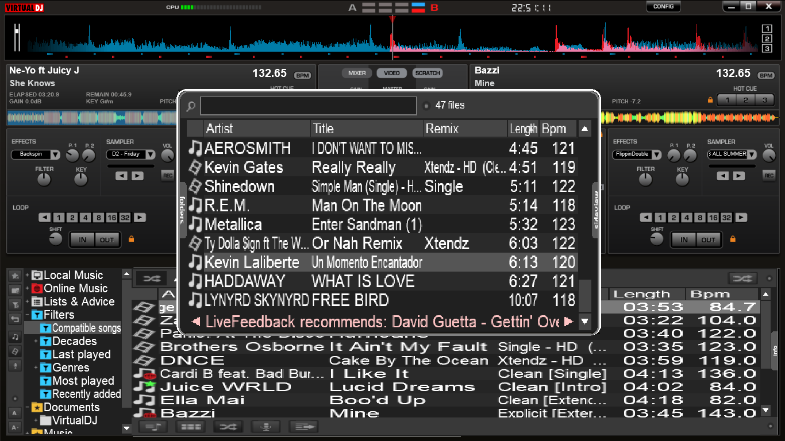The image size is (785, 441).
Task: Click the FILTER knob on left deck
Action: pos(44,180)
